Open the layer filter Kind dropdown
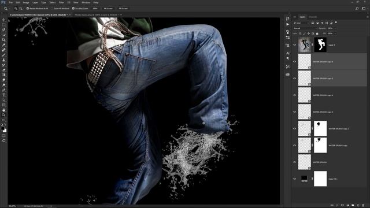370x208 pixels. (x=301, y=23)
